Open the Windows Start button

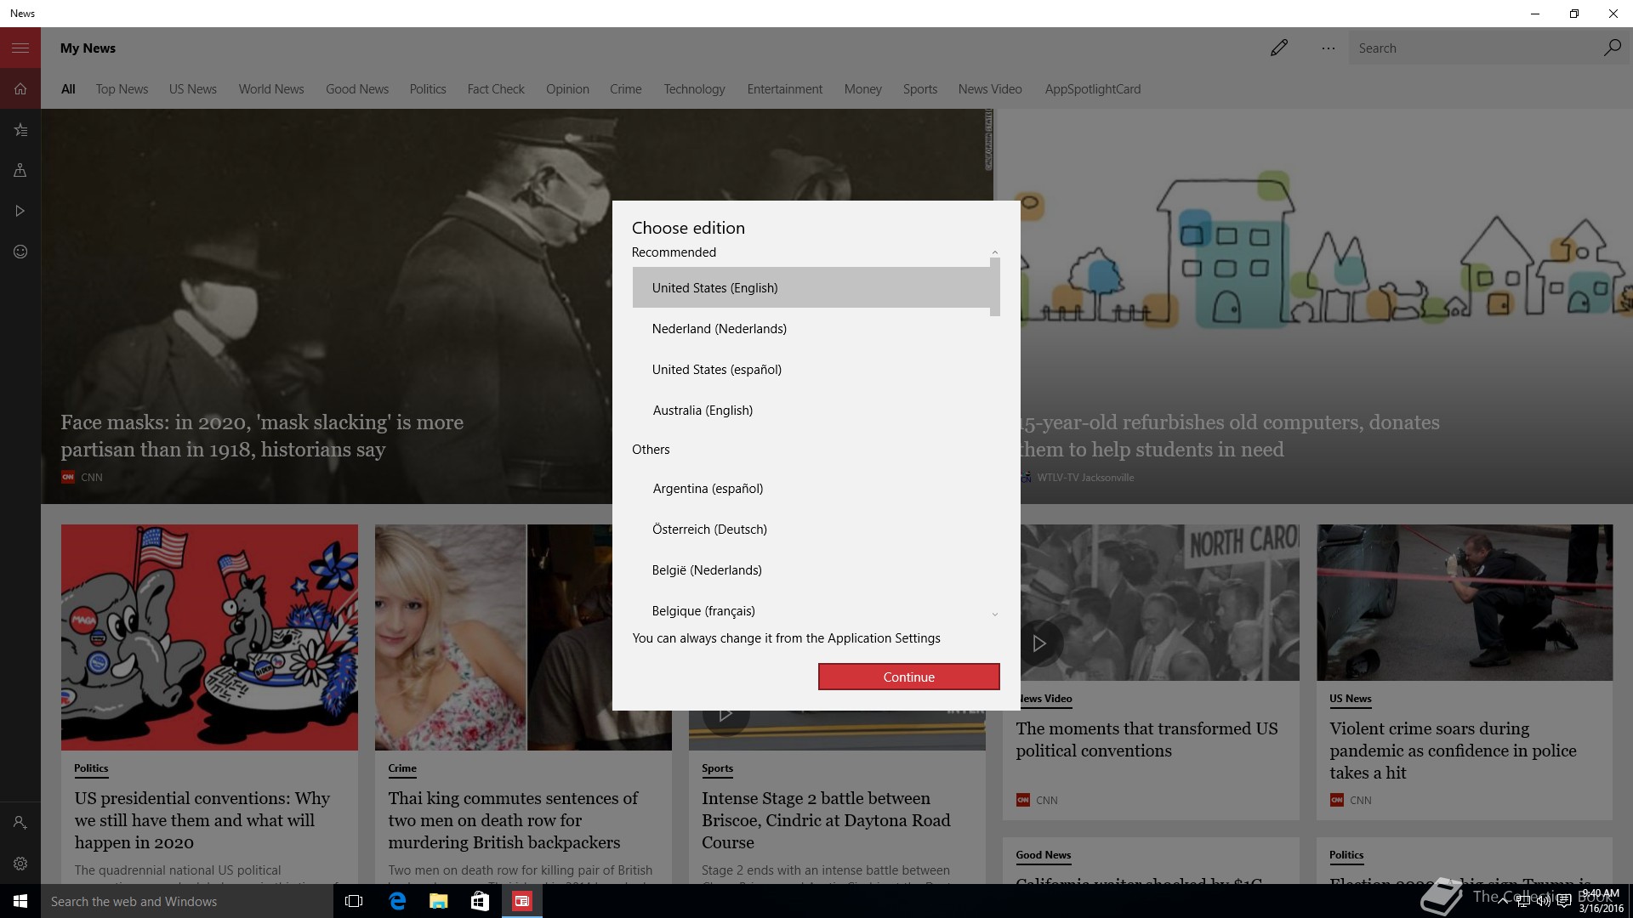tap(20, 901)
